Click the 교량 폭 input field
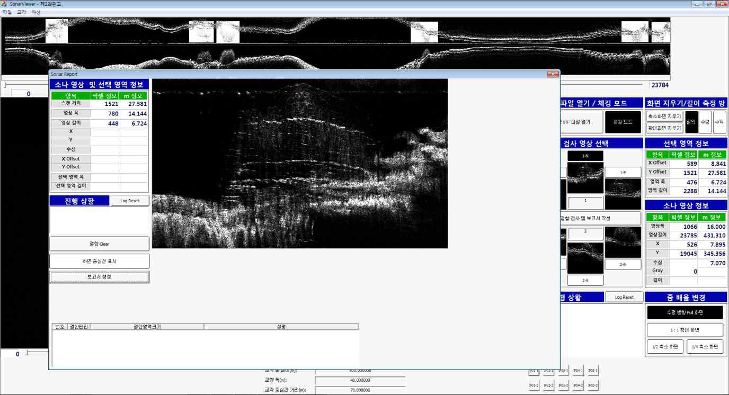Screen dimensions: 729x395 [x=360, y=380]
